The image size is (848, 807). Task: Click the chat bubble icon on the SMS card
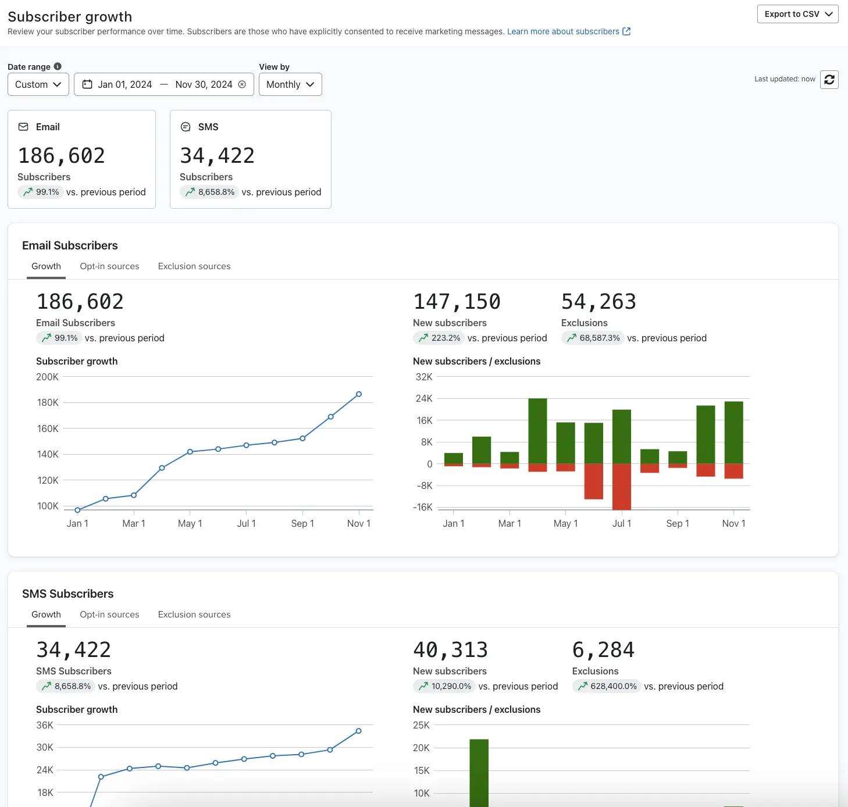pyautogui.click(x=186, y=126)
